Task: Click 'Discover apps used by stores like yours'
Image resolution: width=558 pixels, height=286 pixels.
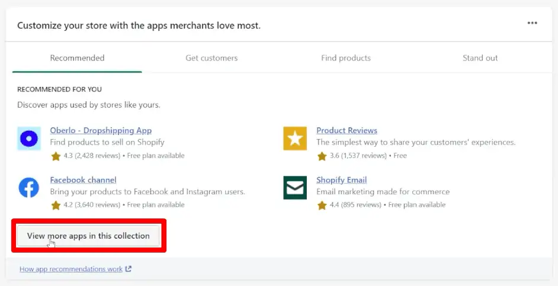Action: pos(89,105)
